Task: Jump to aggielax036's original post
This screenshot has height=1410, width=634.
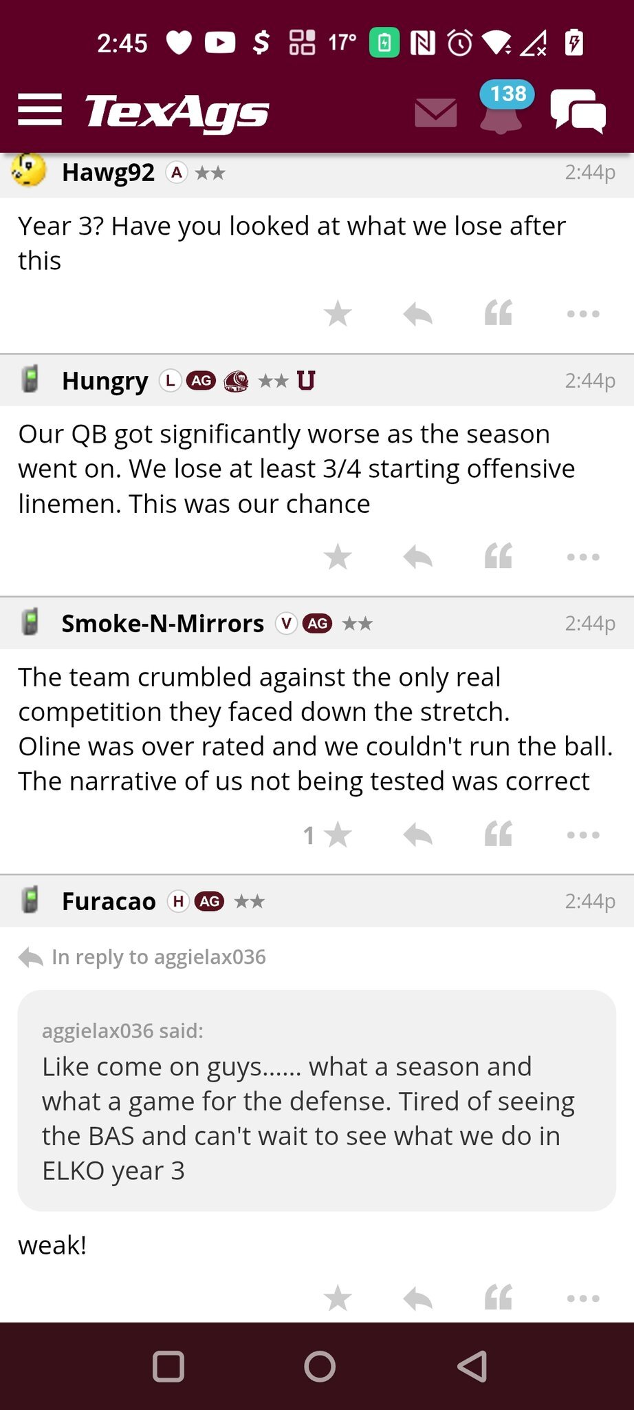Action: tap(158, 957)
